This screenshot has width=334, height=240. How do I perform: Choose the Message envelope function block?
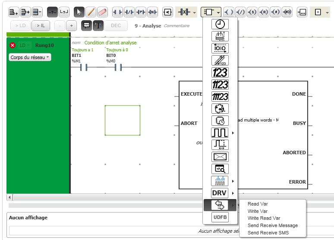coord(220,157)
